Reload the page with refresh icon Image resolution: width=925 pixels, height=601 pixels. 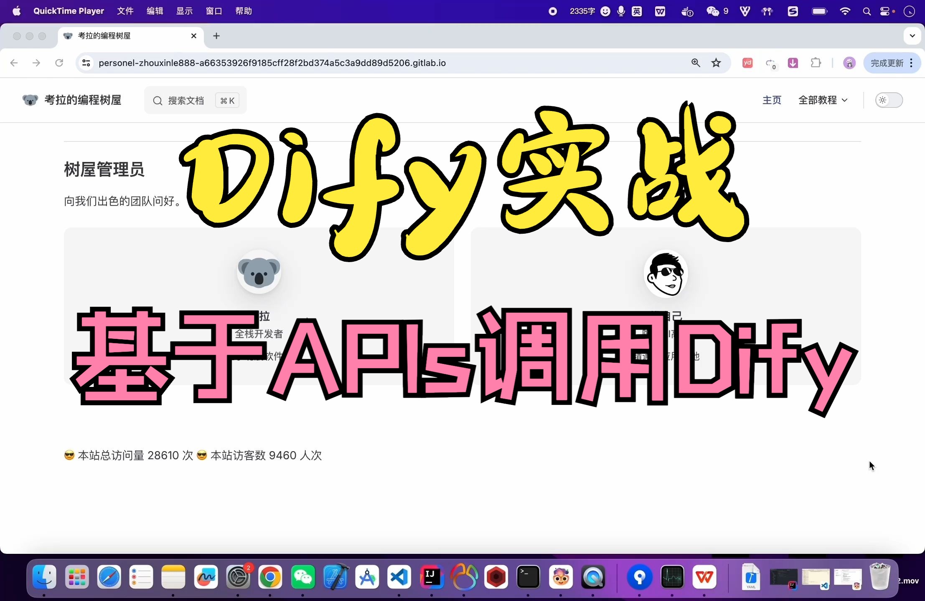click(x=59, y=63)
